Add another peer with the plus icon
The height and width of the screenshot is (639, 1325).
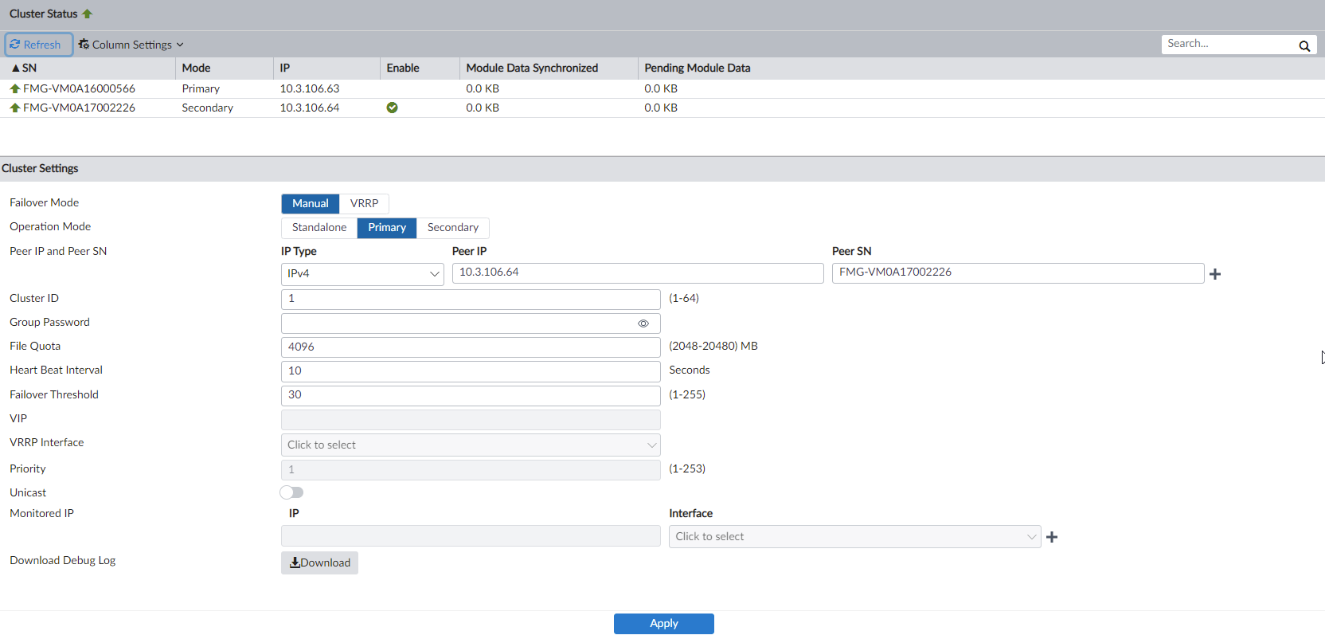1215,274
